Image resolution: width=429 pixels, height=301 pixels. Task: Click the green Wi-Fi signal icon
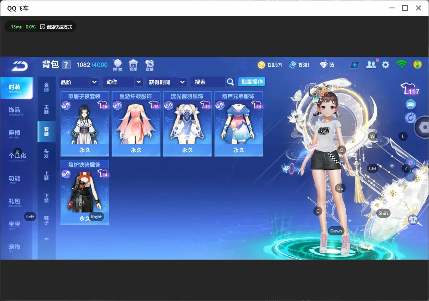[x=401, y=64]
